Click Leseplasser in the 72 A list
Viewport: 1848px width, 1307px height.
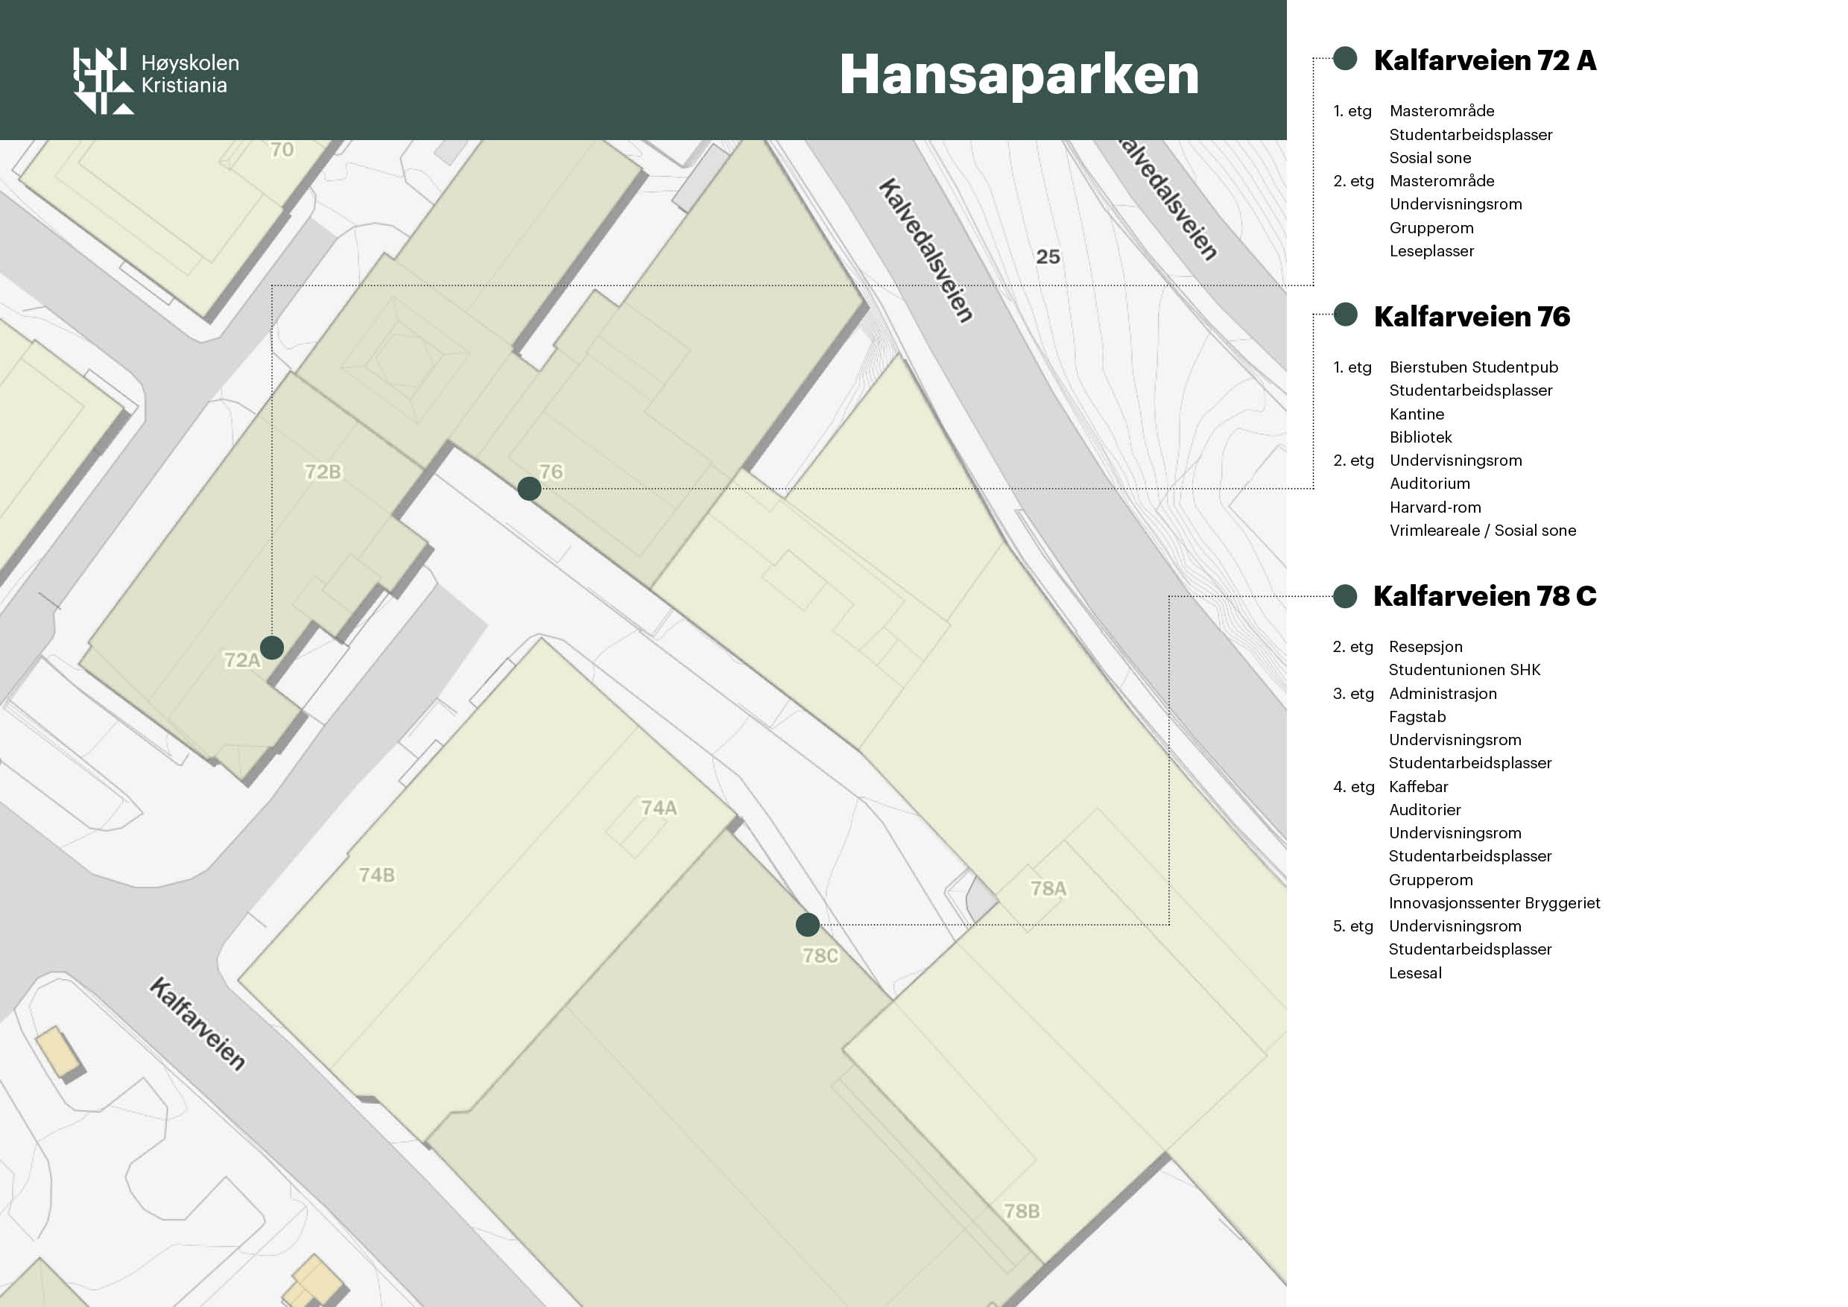coord(1432,251)
